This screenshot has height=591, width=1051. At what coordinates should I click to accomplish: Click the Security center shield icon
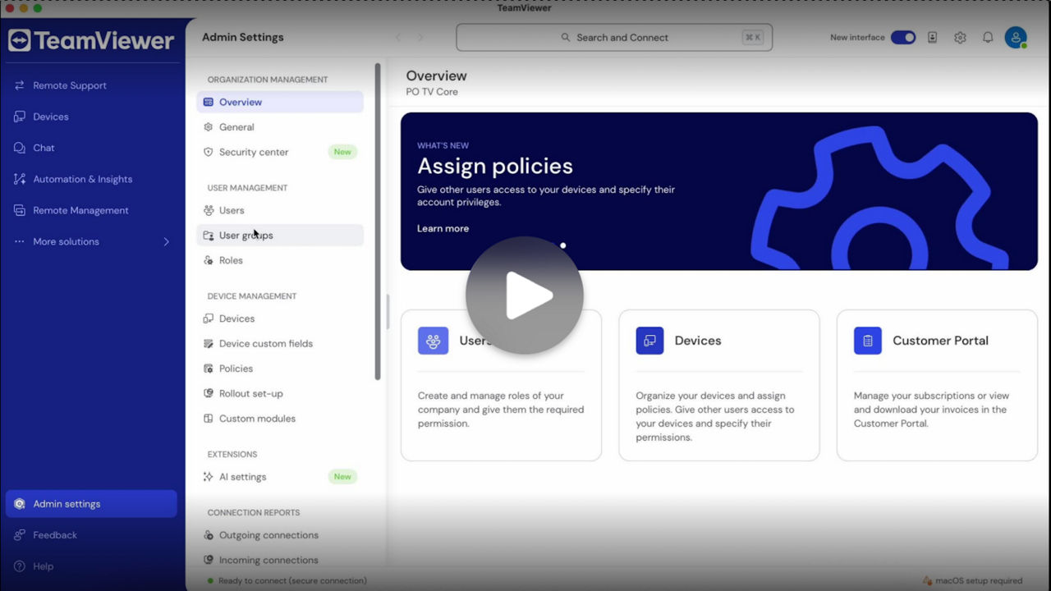[209, 152]
